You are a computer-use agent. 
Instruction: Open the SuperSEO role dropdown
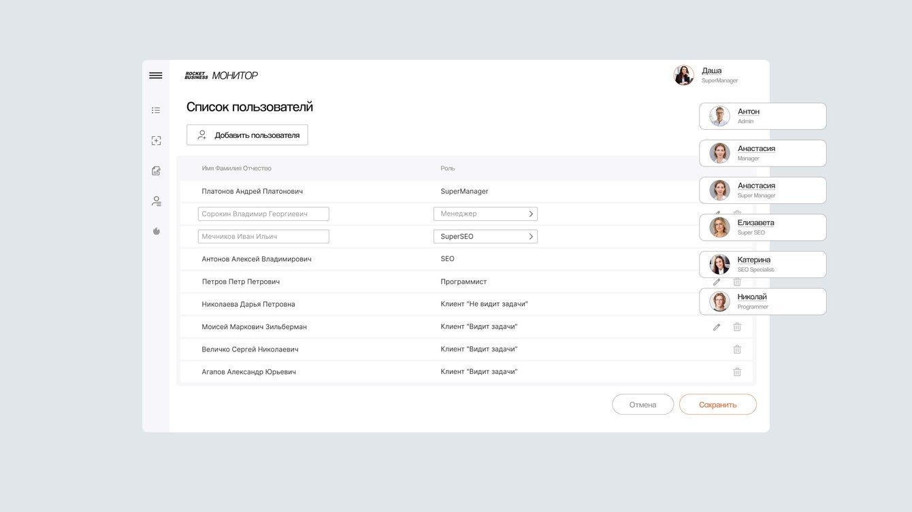(485, 237)
